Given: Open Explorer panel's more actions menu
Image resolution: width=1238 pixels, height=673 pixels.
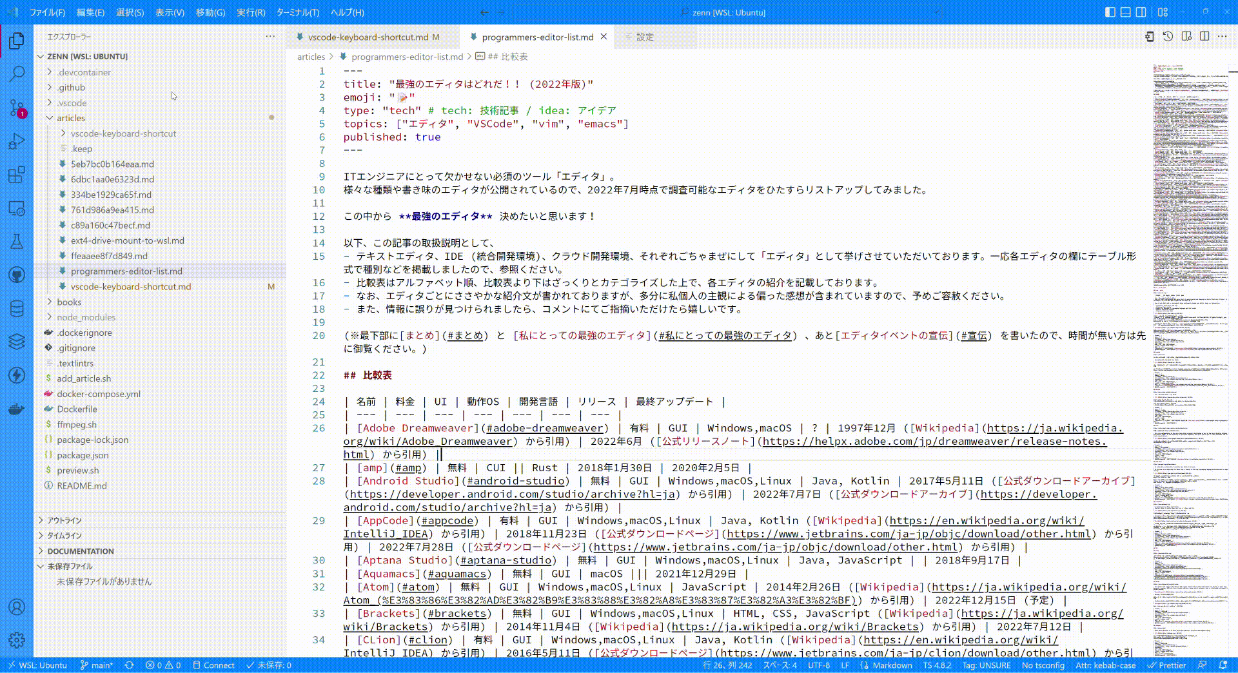Looking at the screenshot, I should click(270, 37).
